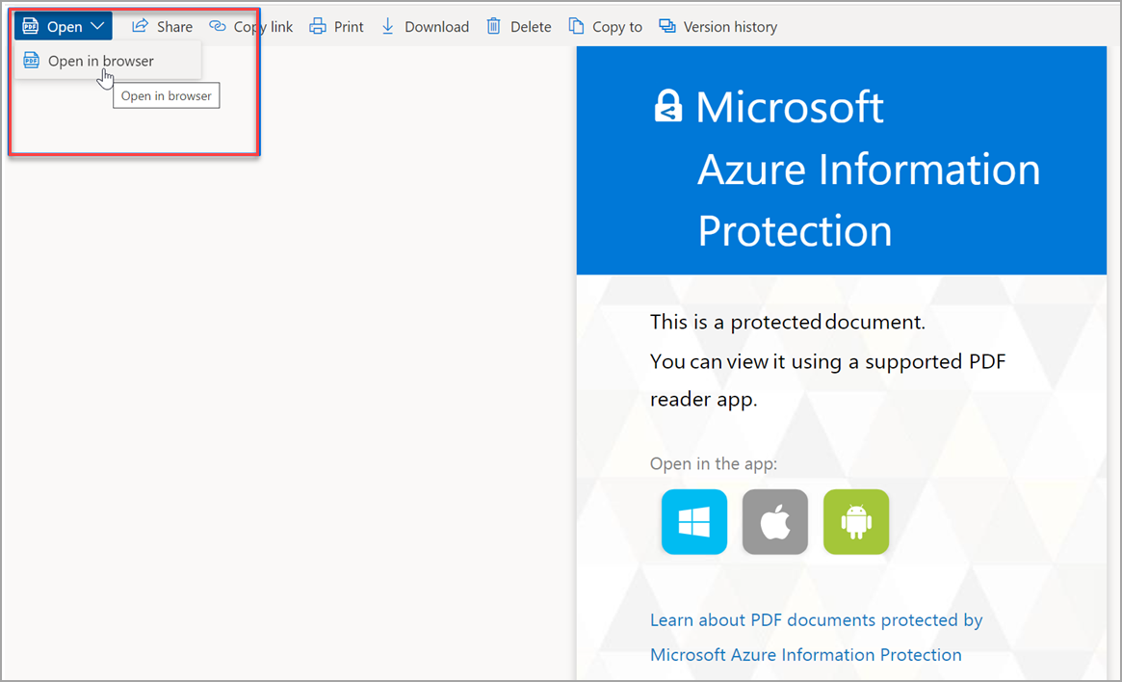Click the Share icon in the toolbar

pos(139,26)
